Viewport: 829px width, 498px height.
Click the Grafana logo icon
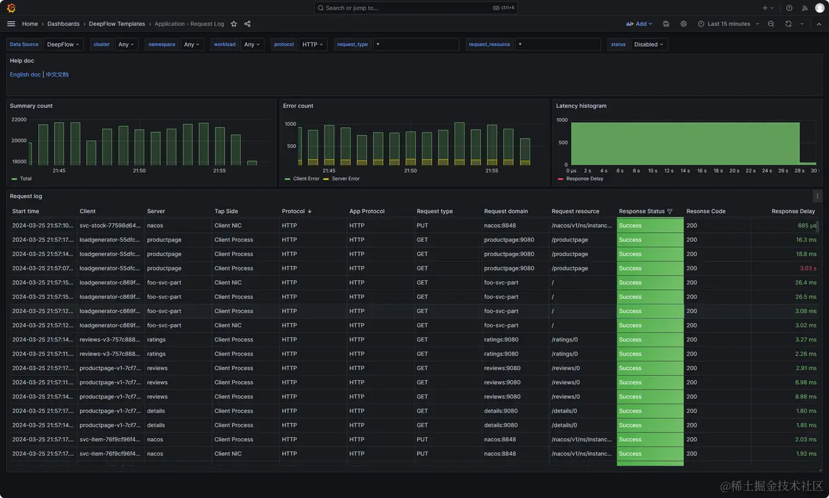pyautogui.click(x=11, y=8)
